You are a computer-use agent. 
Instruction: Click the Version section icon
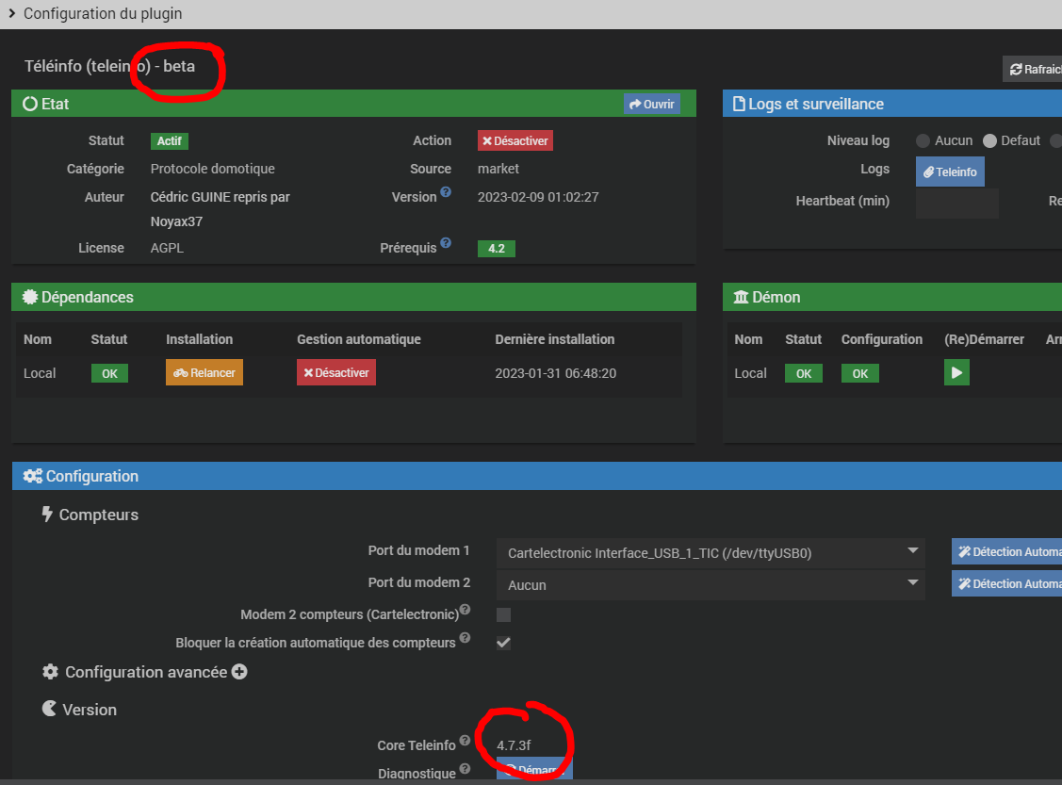click(49, 709)
